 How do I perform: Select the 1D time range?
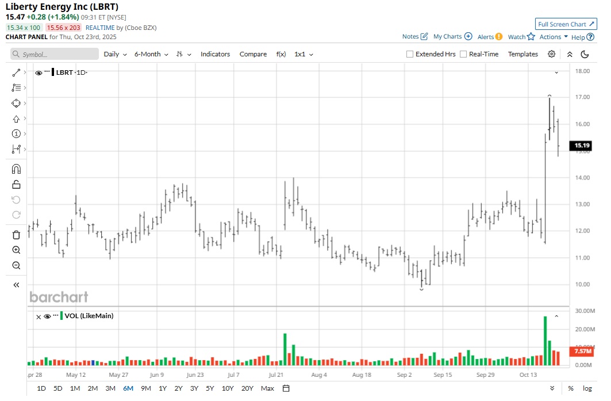click(x=41, y=388)
